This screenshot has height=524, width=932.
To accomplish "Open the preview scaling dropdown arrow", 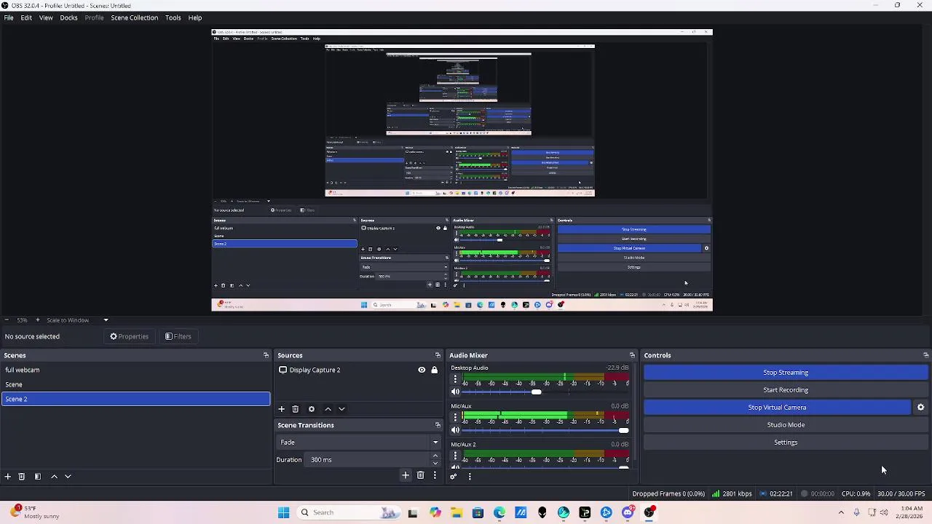I will pyautogui.click(x=106, y=320).
